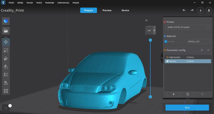
Task: Click the Material section heading
Action: [x=171, y=36]
